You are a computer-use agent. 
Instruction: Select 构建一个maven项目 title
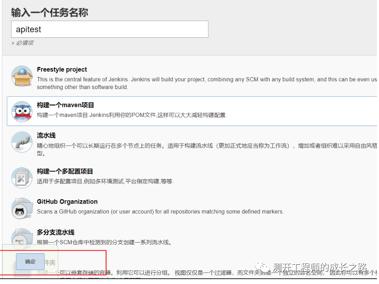pyautogui.click(x=65, y=105)
